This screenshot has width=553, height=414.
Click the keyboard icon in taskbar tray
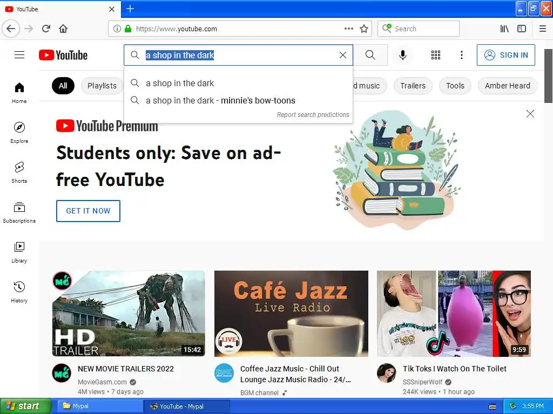(493, 406)
